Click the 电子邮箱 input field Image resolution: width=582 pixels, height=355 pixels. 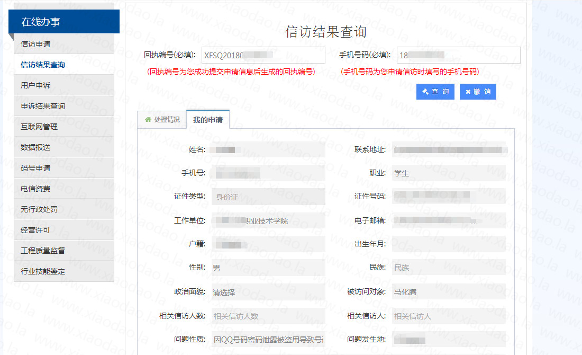(x=449, y=220)
